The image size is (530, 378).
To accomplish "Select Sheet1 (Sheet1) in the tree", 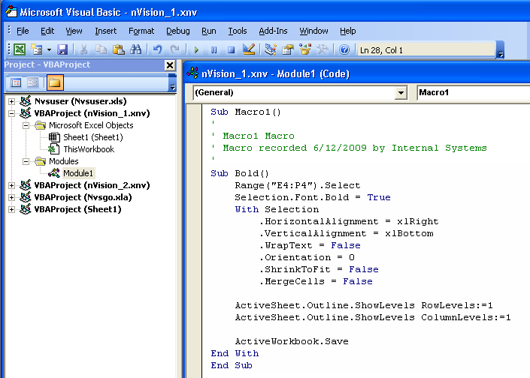I will [x=93, y=137].
